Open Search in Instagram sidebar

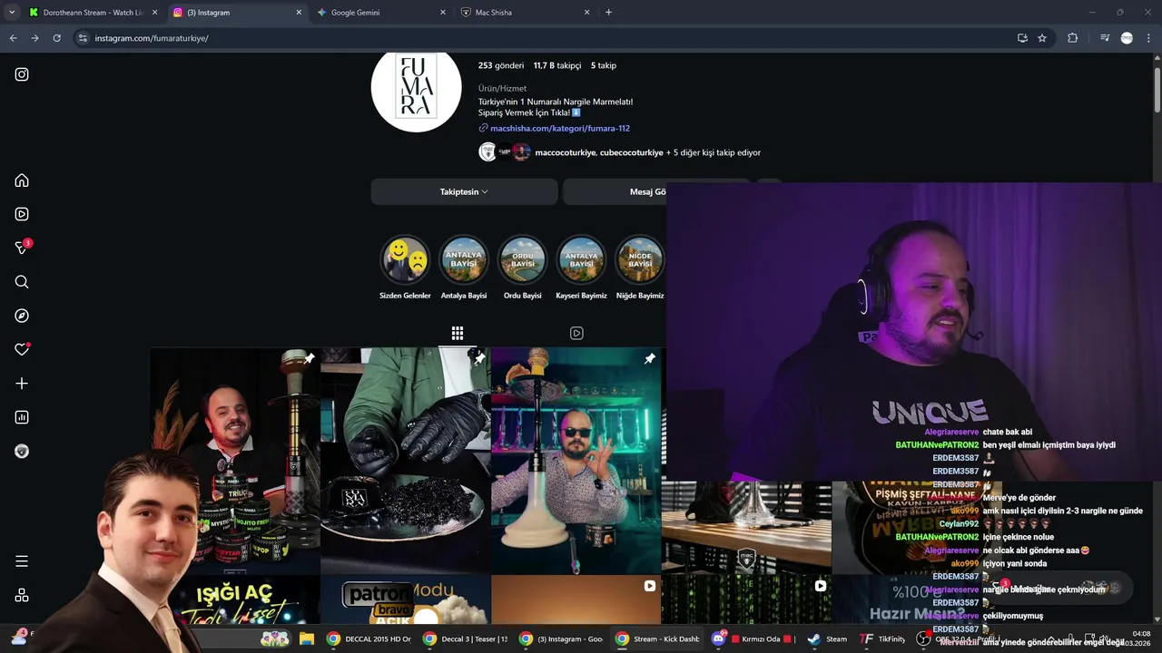point(22,282)
